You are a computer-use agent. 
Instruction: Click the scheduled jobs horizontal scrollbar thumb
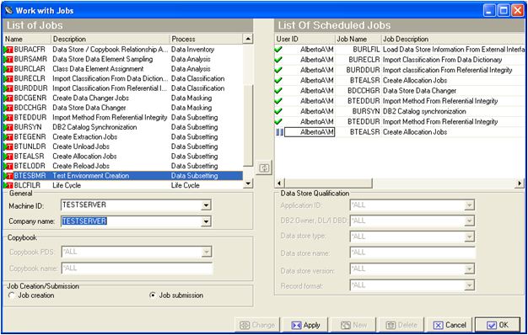[x=328, y=183]
